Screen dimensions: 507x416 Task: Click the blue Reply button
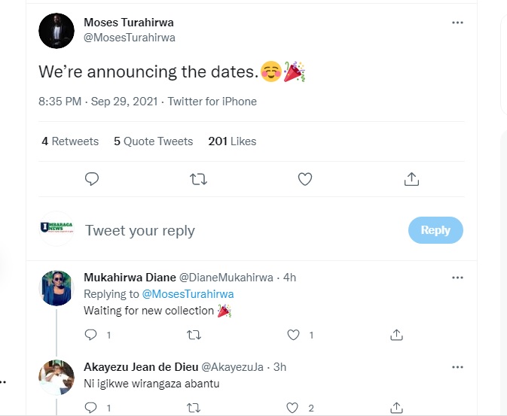tap(435, 230)
